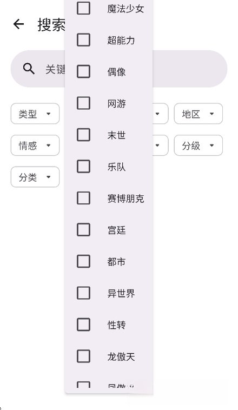The image size is (238, 410).
Task: Open the 类型 dropdown
Action: (x=35, y=114)
